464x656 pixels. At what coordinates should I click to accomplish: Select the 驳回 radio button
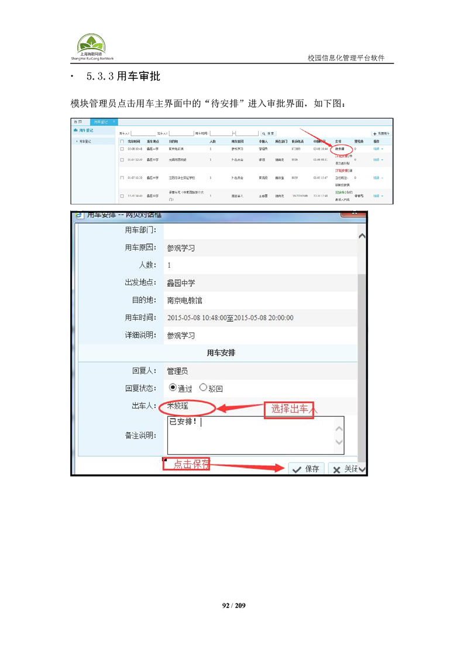(x=203, y=388)
